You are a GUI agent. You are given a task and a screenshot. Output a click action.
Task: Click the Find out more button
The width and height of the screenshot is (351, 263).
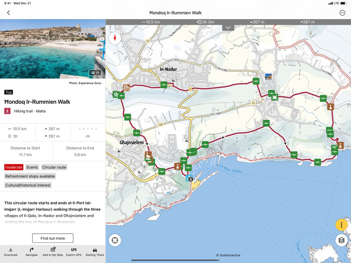(x=53, y=238)
